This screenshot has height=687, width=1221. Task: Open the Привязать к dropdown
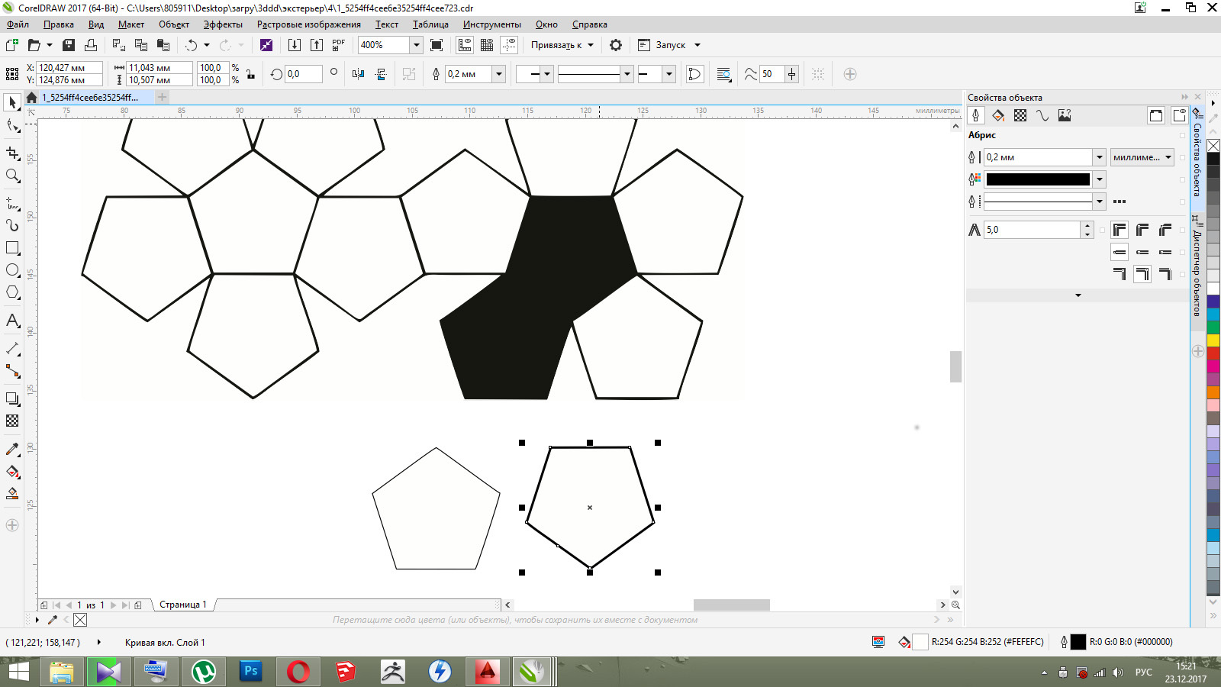coord(562,45)
